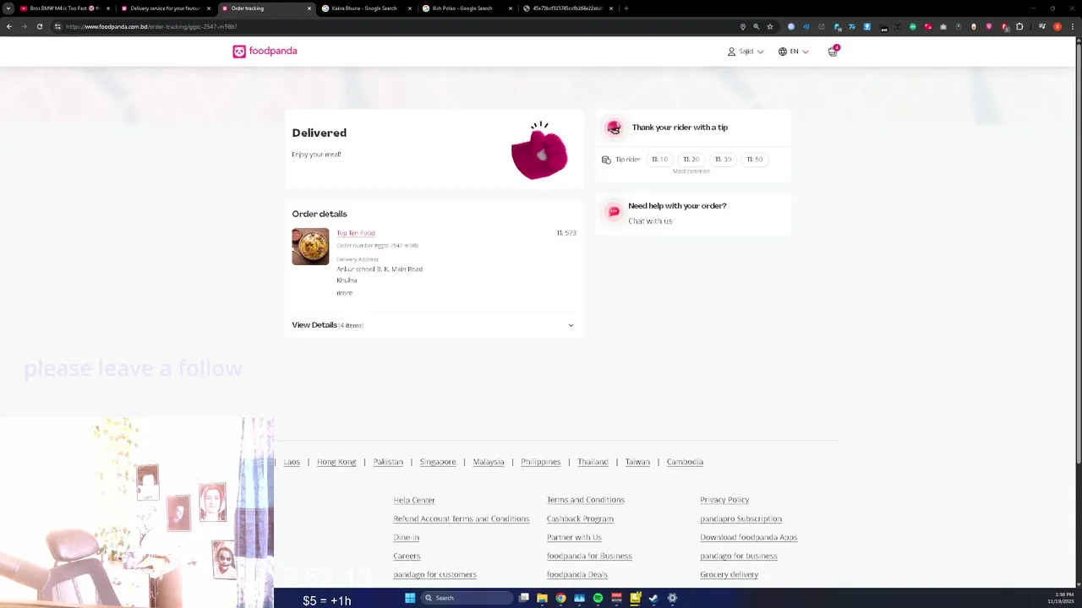
Task: Click the biryani order thumbnail image
Action: coord(310,247)
